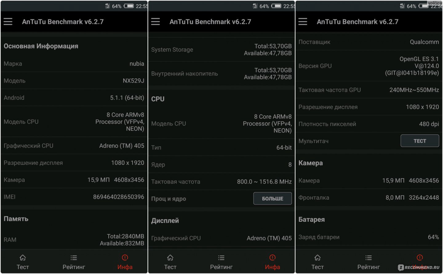Select the Основная Информация heading

click(41, 46)
